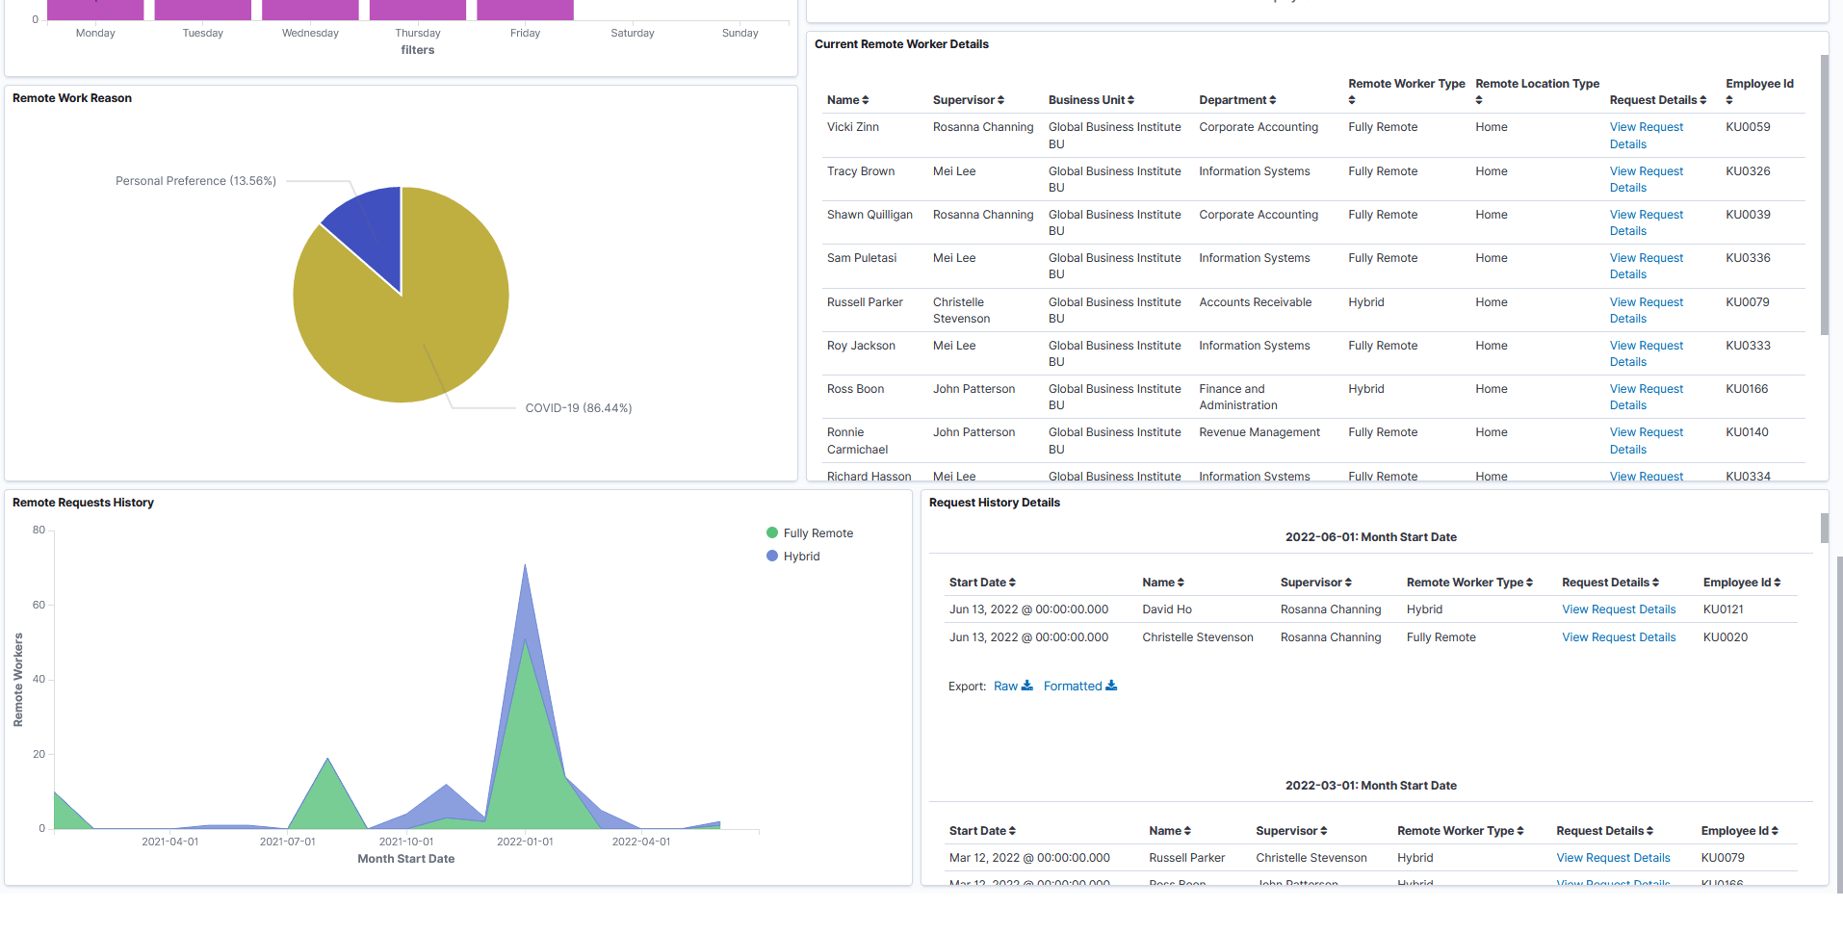Screen dimensions: 1843x933
Task: Open View Request Details for David Ho
Action: (x=1619, y=609)
